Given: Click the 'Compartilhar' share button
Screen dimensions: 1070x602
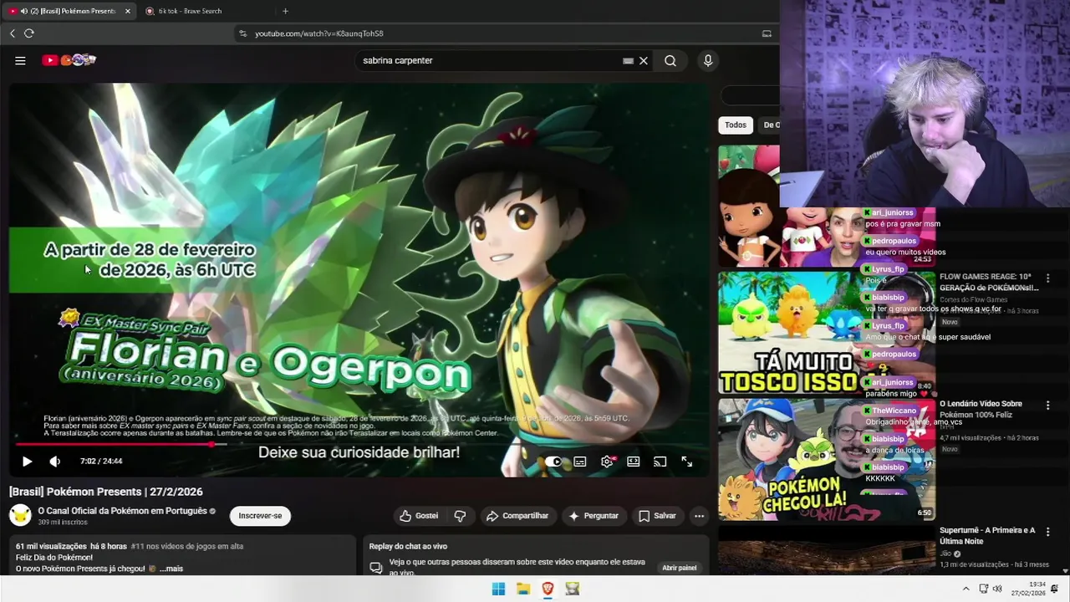Looking at the screenshot, I should point(517,516).
